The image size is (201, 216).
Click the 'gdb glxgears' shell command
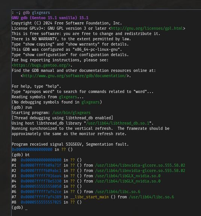[x=36, y=13]
